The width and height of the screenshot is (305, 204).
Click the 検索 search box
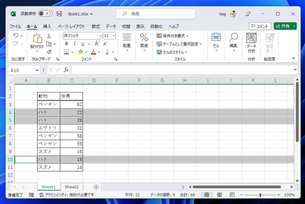[x=156, y=14]
